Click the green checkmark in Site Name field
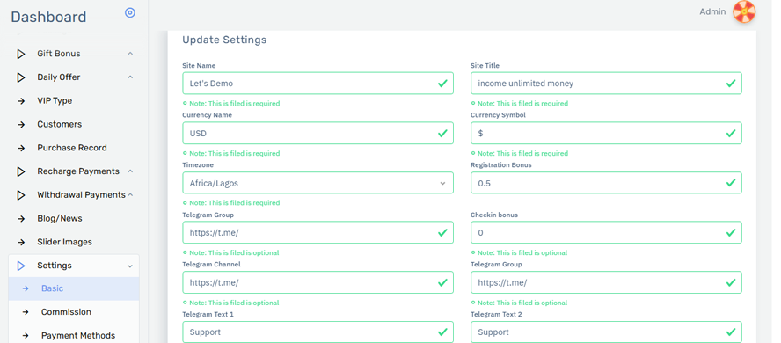Image resolution: width=781 pixels, height=343 pixels. point(442,84)
